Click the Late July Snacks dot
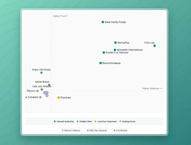Image resolution: width=191 pixels, height=145 pixels. click(42, 90)
